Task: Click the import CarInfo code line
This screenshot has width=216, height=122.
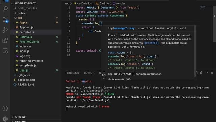Action: [x=101, y=12]
